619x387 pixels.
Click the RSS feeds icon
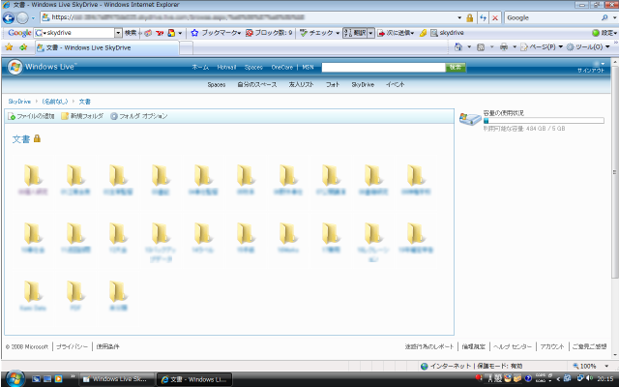point(481,47)
